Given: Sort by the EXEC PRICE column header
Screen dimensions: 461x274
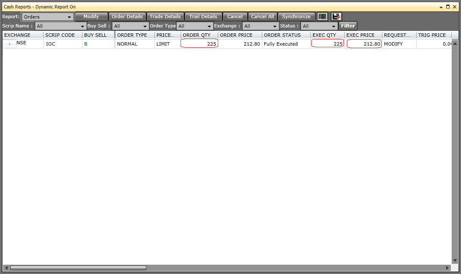Looking at the screenshot, I should click(x=363, y=35).
